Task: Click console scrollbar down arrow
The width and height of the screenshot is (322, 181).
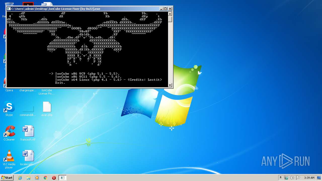Action: [170, 85]
